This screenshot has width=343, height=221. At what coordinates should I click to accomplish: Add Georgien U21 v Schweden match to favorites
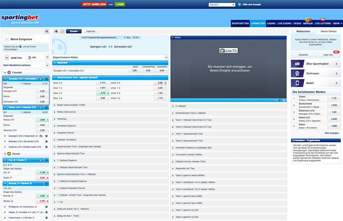[46, 79]
